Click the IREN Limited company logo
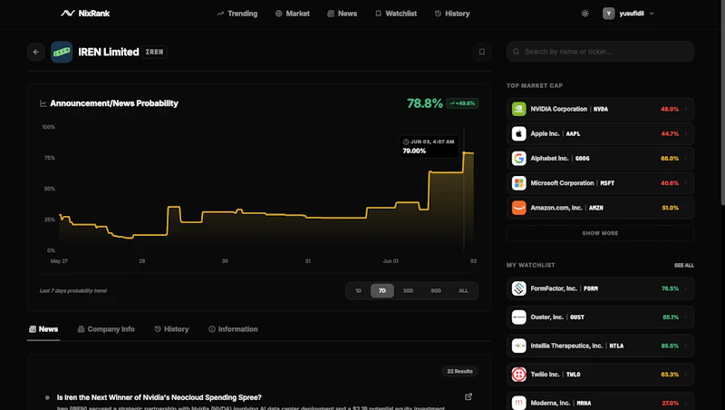 (x=62, y=52)
